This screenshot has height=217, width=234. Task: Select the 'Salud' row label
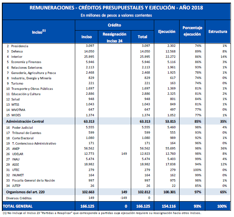click(15, 99)
